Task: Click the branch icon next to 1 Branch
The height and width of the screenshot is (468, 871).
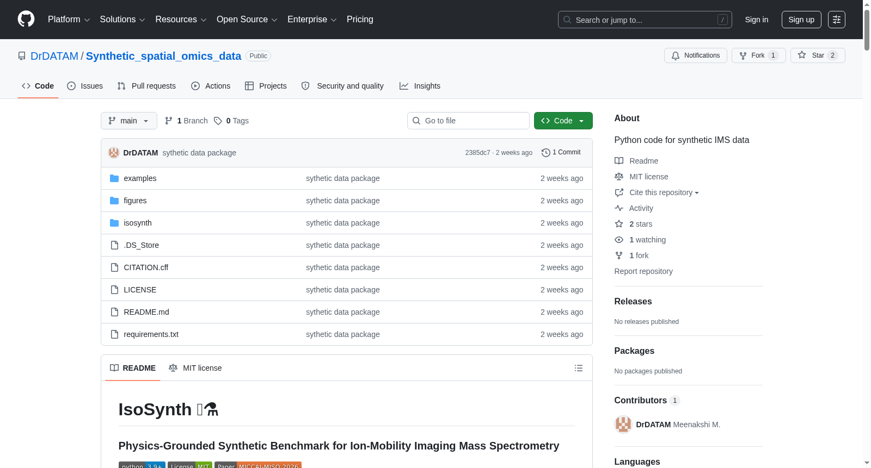Action: [x=169, y=121]
